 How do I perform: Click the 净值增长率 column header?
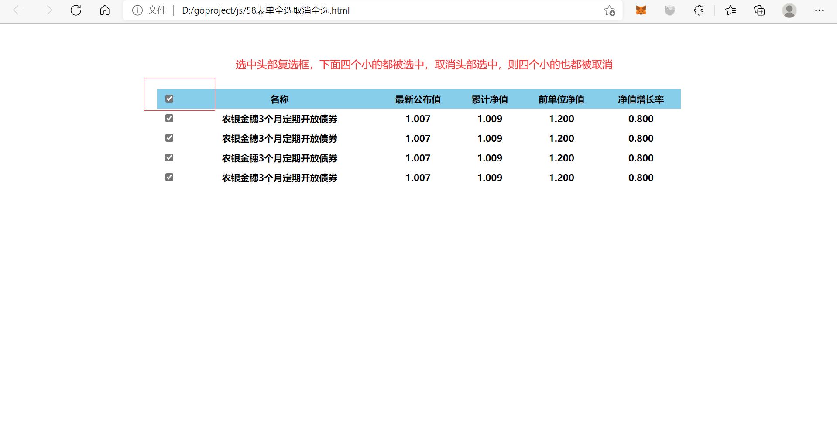(641, 99)
